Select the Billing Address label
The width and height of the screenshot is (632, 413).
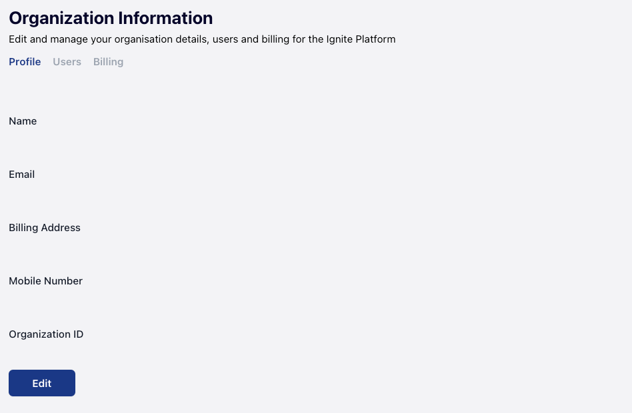coord(45,228)
